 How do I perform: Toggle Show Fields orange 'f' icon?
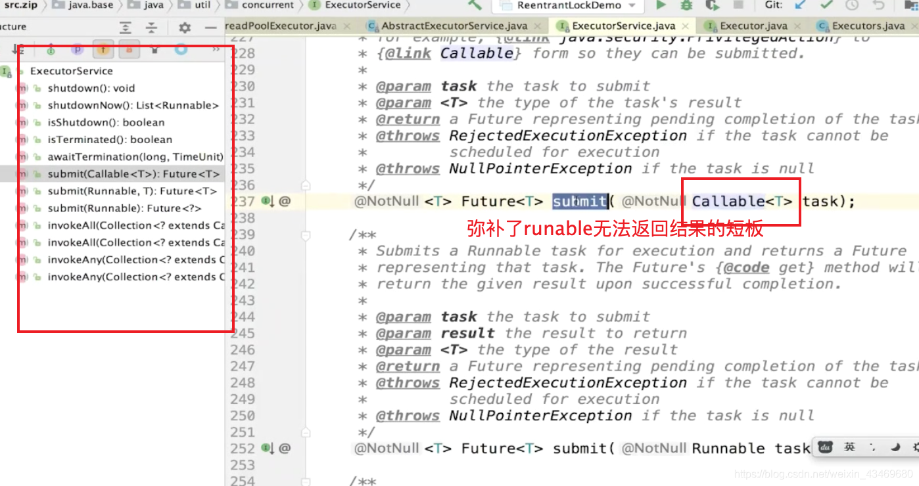tap(103, 50)
